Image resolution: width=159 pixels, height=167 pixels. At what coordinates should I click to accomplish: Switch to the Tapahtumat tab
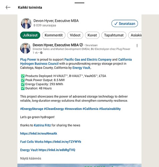[x=114, y=35]
